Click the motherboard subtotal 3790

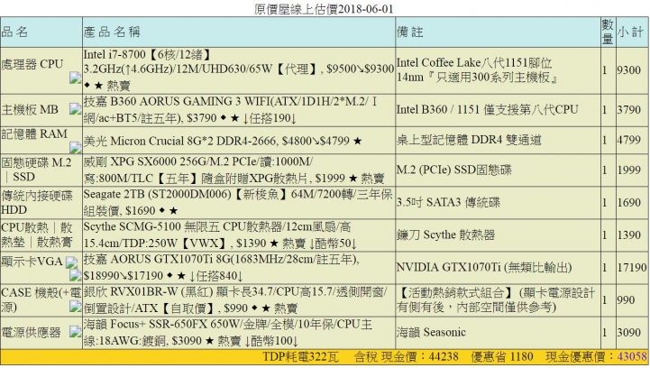[x=629, y=110]
